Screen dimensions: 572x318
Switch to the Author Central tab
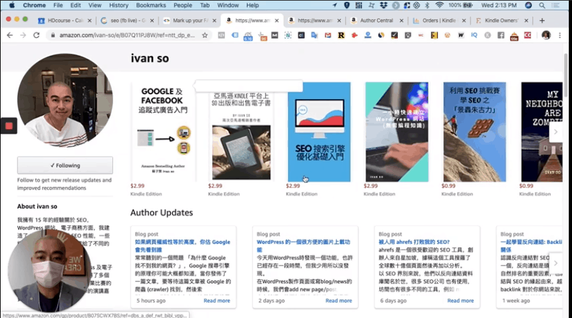coord(377,21)
